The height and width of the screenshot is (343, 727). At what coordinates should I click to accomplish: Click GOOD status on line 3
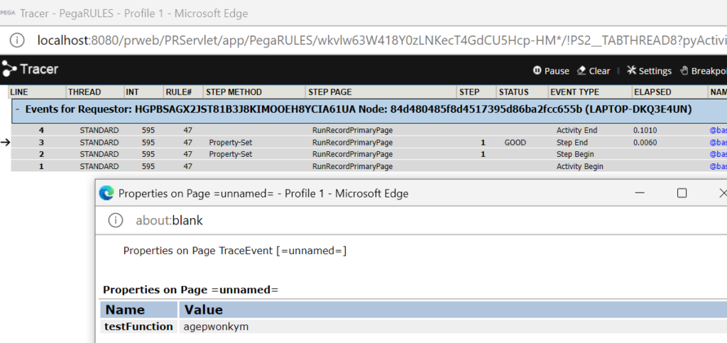(x=515, y=142)
